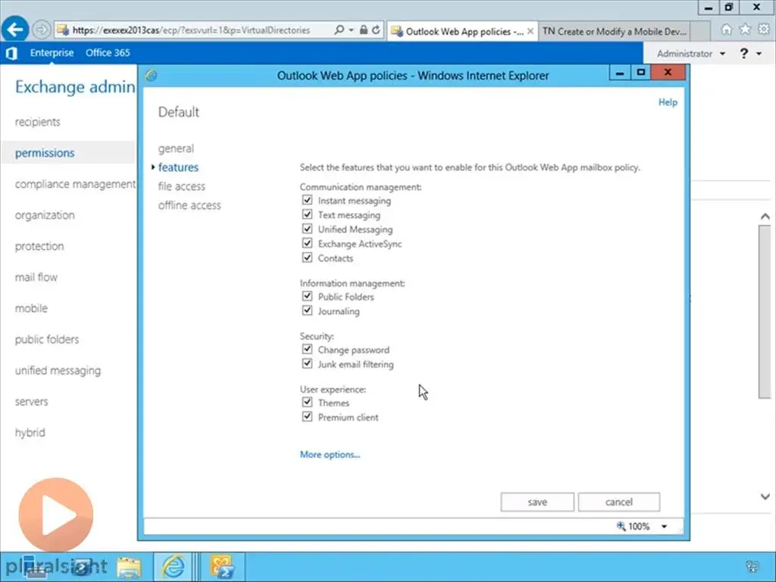This screenshot has width=776, height=582.
Task: Select the general section
Action: click(176, 149)
